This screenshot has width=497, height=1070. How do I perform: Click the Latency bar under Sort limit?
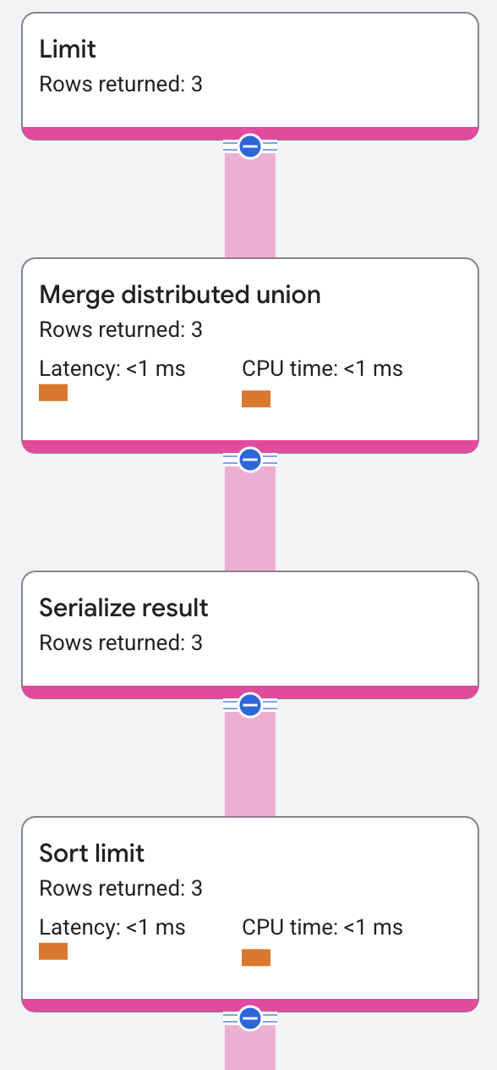click(x=53, y=951)
